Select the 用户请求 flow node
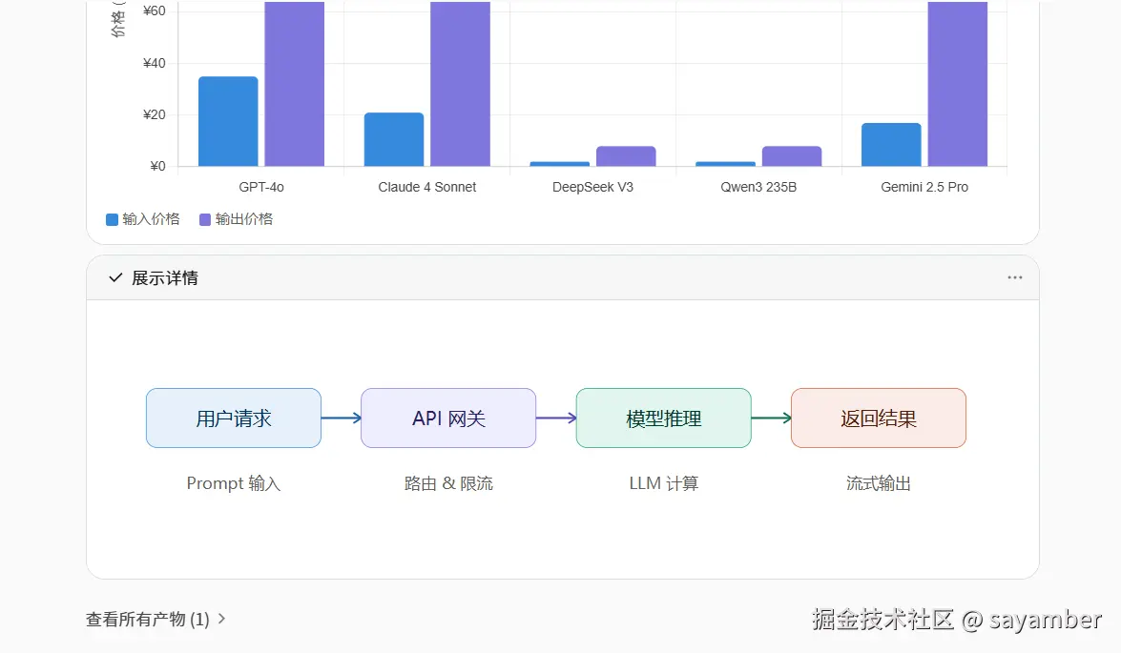The height and width of the screenshot is (653, 1121). click(234, 418)
